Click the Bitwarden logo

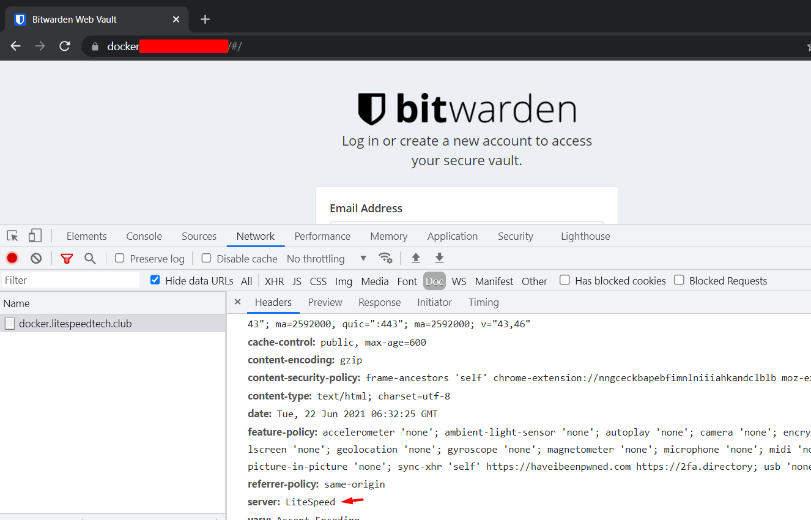pos(467,110)
